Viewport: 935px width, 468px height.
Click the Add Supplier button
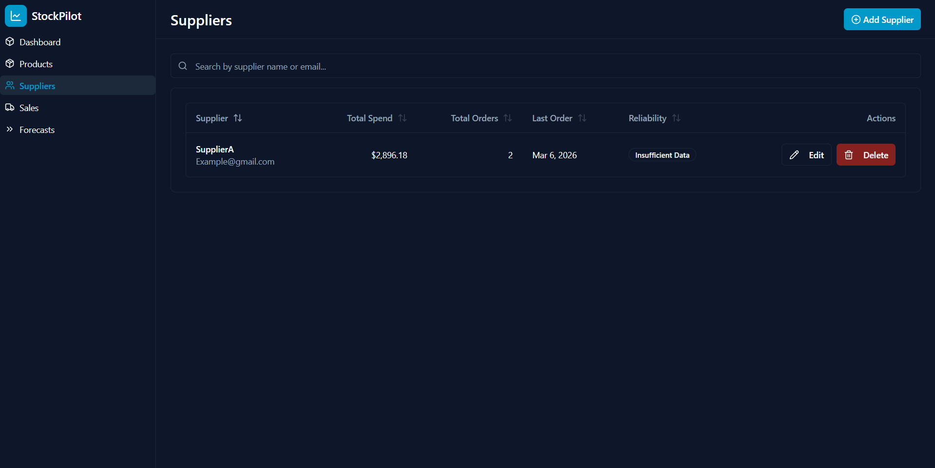[x=882, y=19]
